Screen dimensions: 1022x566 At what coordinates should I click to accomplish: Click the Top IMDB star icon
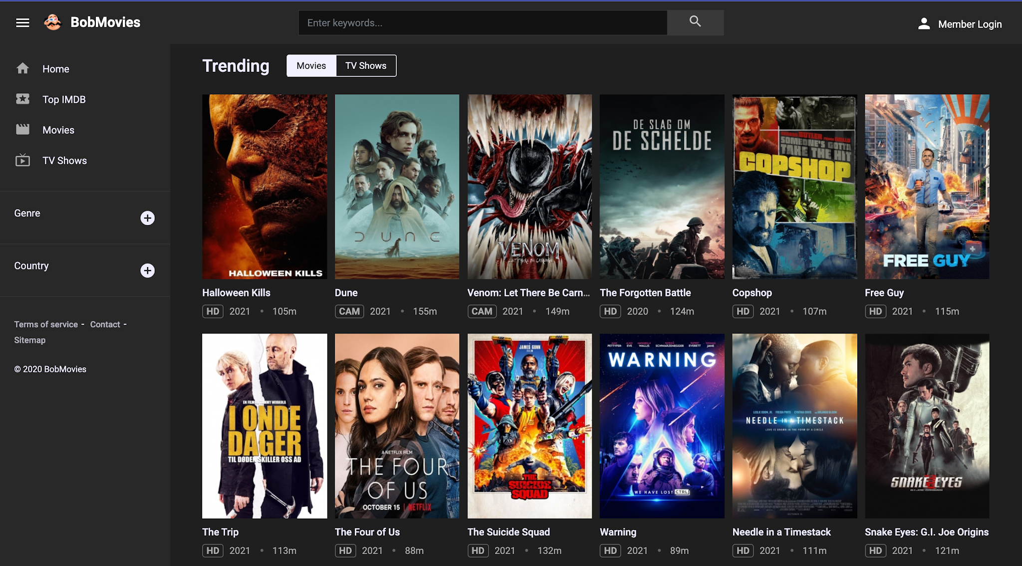22,99
